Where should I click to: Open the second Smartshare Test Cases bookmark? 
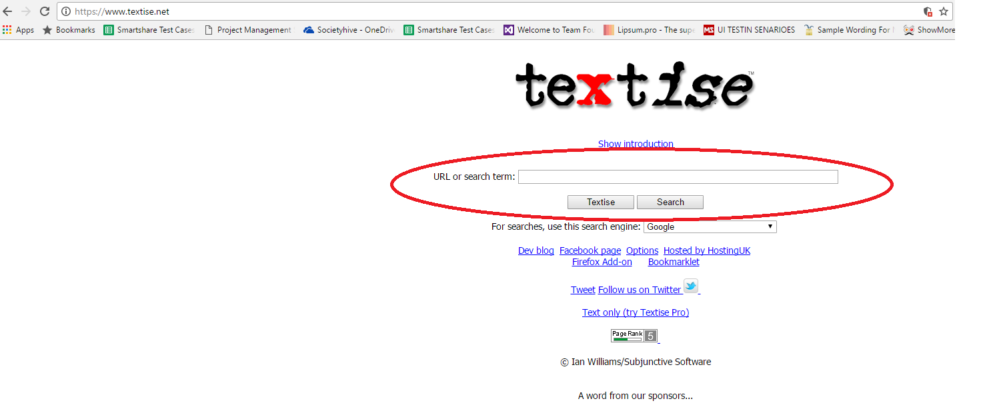coord(449,30)
